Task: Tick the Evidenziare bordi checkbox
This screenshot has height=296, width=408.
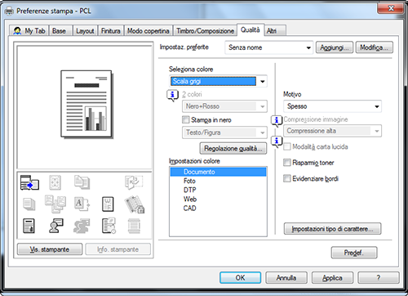Action: pyautogui.click(x=287, y=178)
